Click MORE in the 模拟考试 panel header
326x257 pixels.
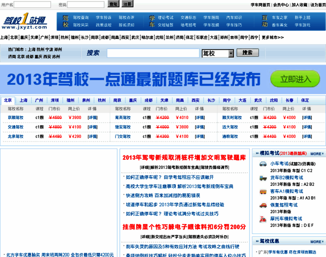coord(317,154)
